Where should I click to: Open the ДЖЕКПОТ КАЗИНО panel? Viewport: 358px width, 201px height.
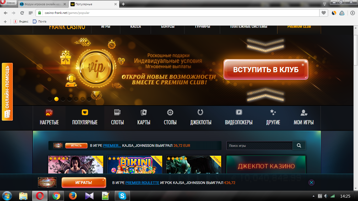266,165
